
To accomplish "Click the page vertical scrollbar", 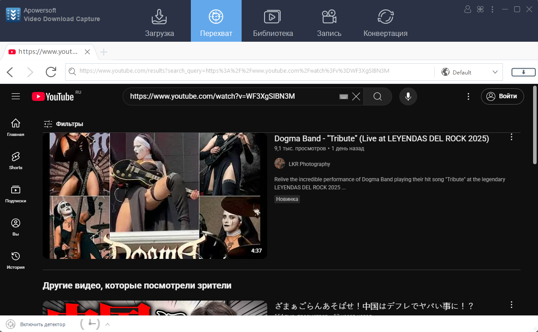I will click(535, 125).
